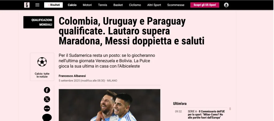This screenshot has width=274, height=121.
Task: Go to the Motori section
Action: 87,5
